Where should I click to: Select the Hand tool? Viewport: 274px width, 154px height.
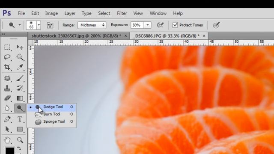click(x=7, y=140)
